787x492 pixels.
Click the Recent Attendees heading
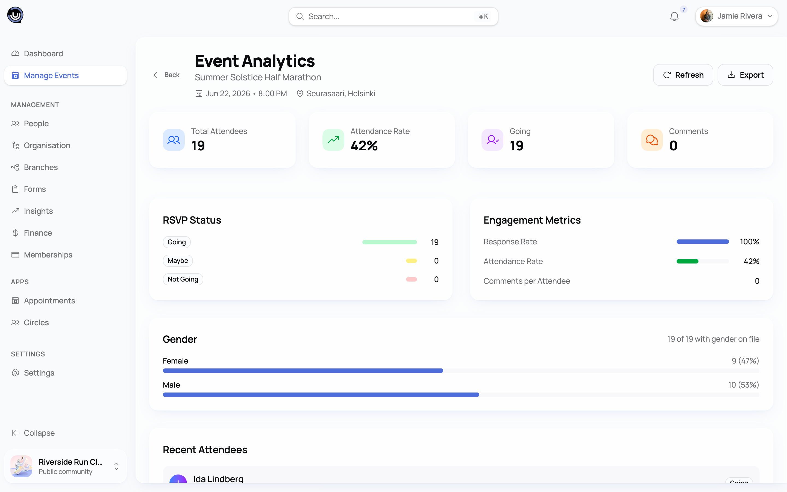[x=205, y=450]
